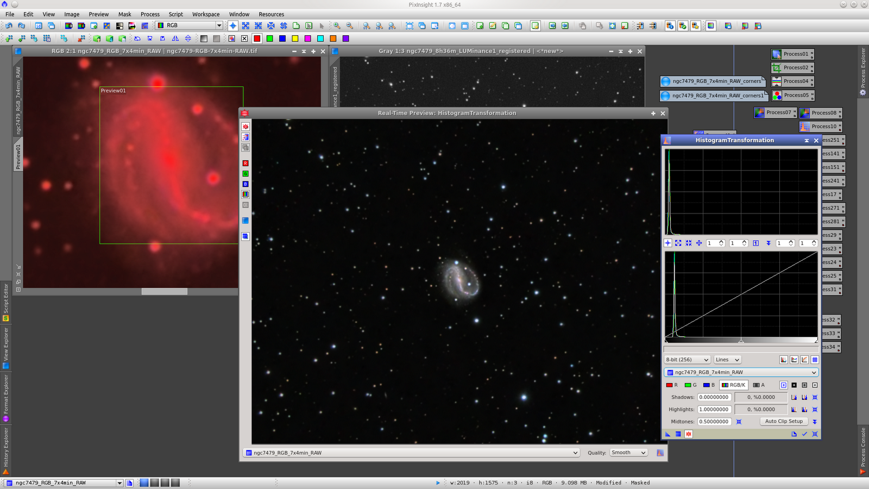Open the History Explorer side tab
869x489 pixels.
pos(6,450)
